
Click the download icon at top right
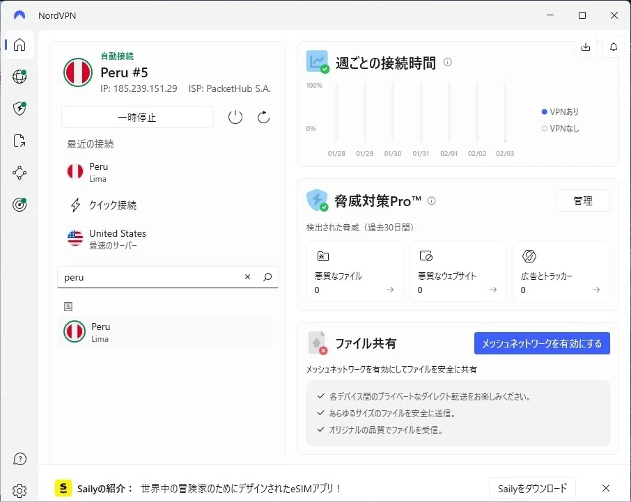pyautogui.click(x=586, y=47)
